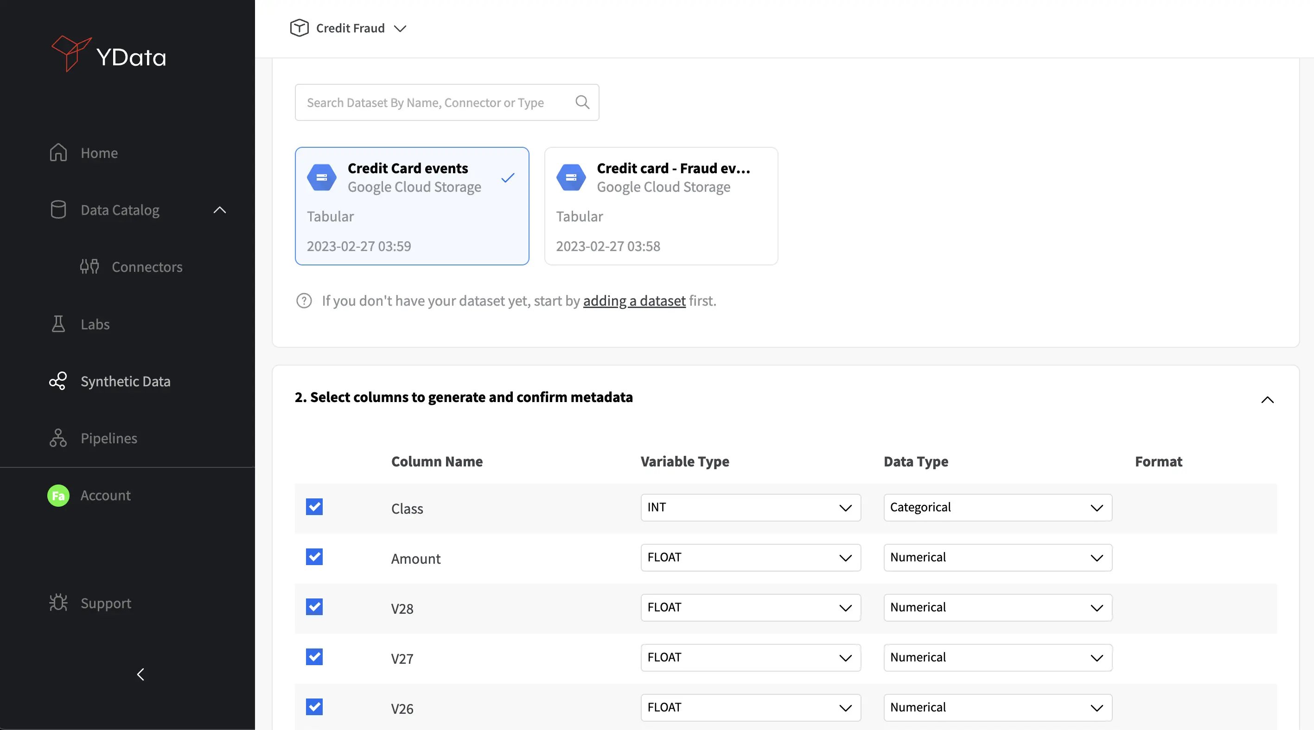Collapse section 2 with the chevron
Image resolution: width=1314 pixels, height=730 pixels.
click(1267, 399)
